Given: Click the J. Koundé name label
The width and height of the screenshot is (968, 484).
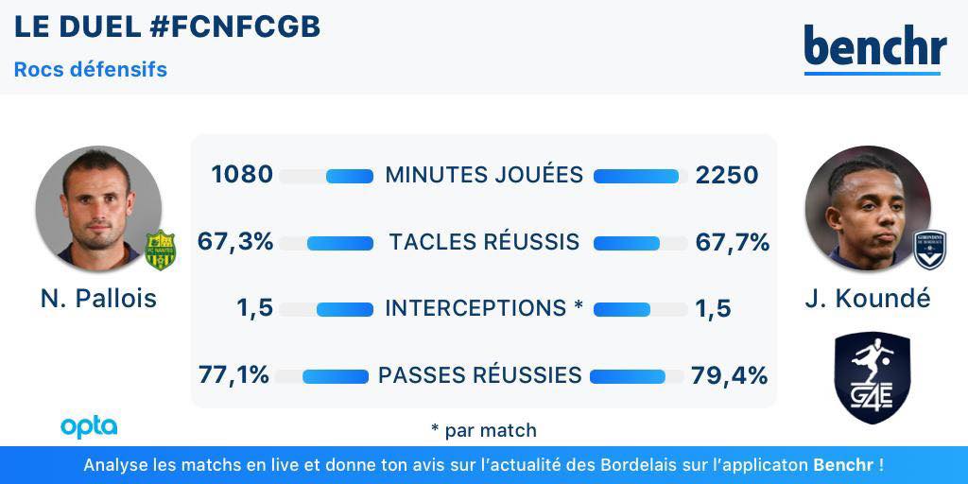Looking at the screenshot, I should click(868, 299).
